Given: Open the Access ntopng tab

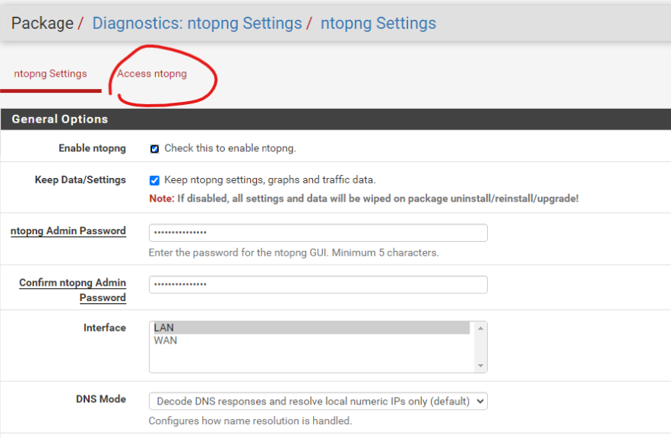Looking at the screenshot, I should click(152, 74).
